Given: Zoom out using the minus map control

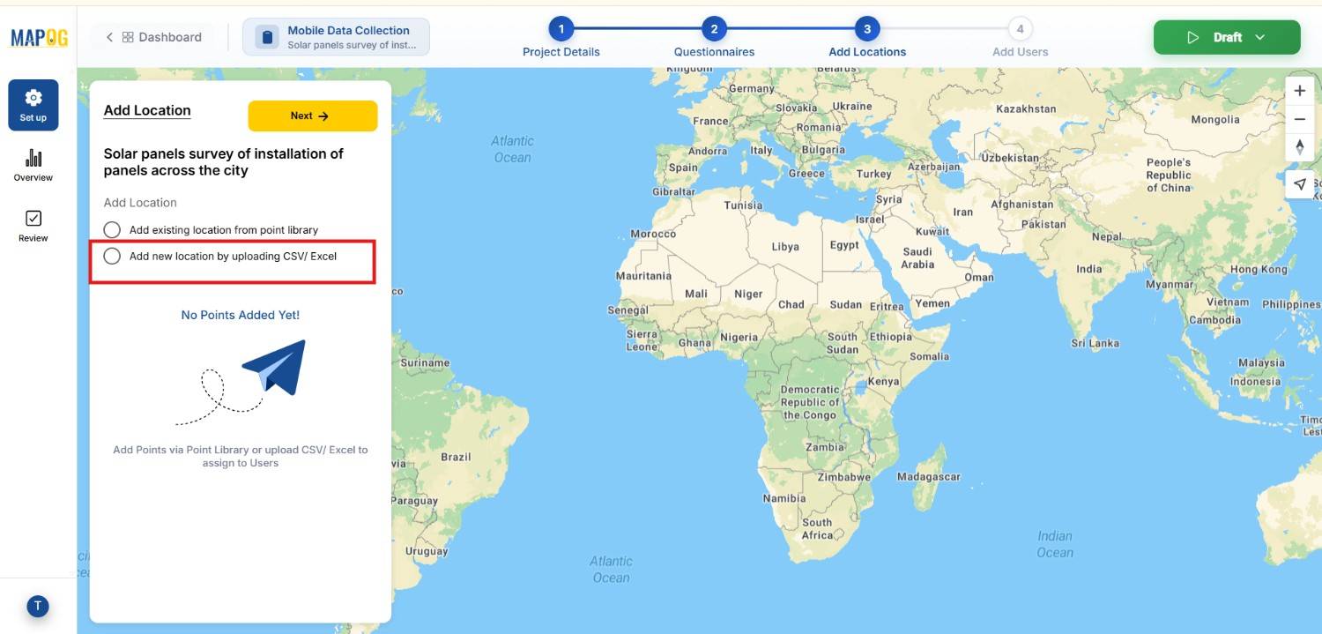Looking at the screenshot, I should coord(1299,118).
